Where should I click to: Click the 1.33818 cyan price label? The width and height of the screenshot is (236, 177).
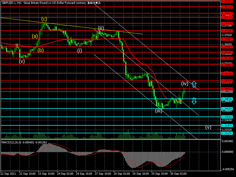[227, 117]
